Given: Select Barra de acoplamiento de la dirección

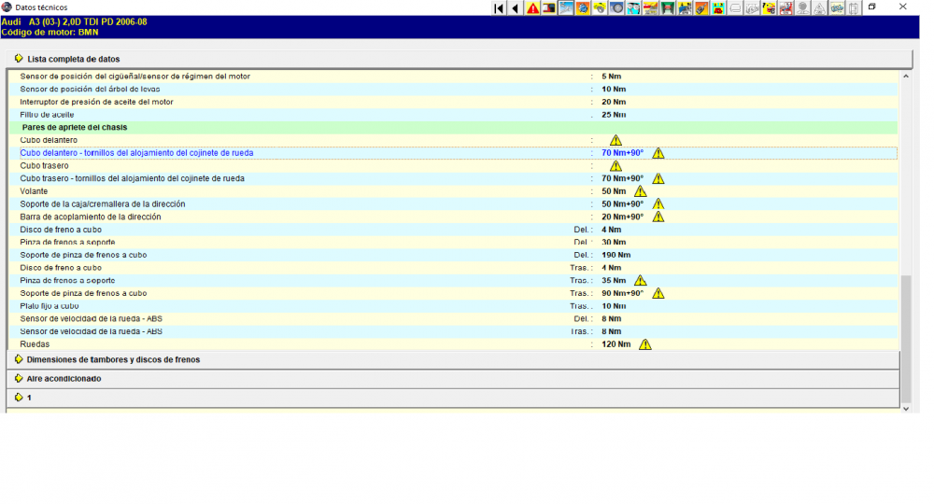Looking at the screenshot, I should [91, 217].
